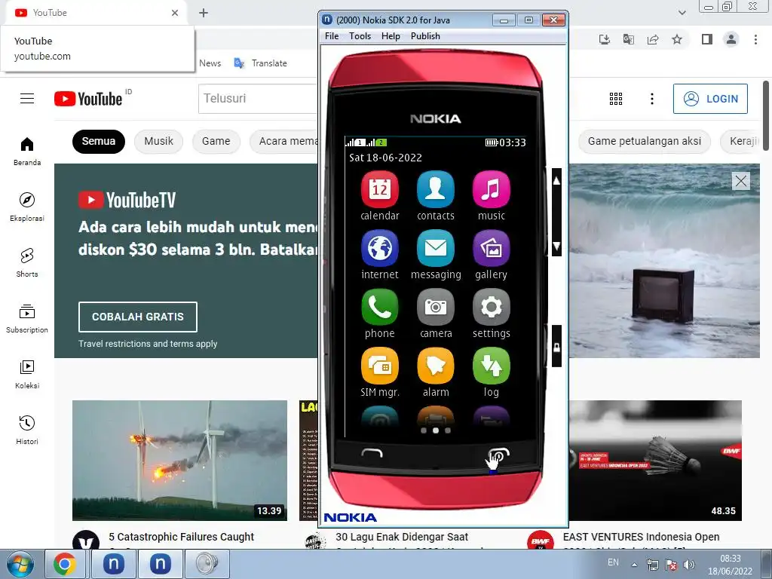Click the Telusuri search field

[x=258, y=99]
